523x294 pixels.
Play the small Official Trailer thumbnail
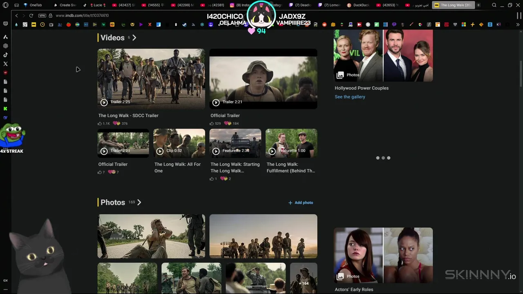[x=123, y=143]
